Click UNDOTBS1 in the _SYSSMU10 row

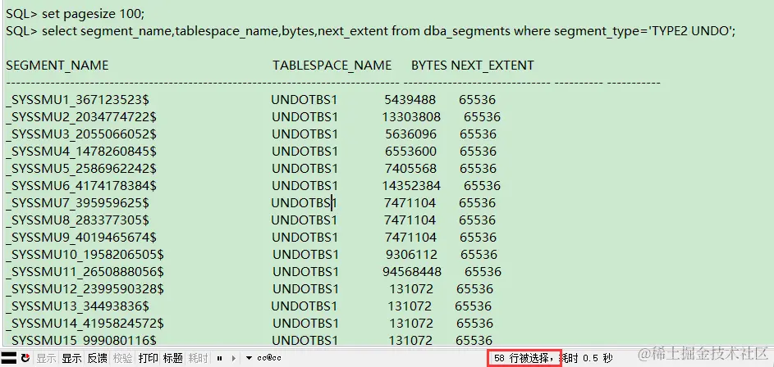click(x=305, y=255)
